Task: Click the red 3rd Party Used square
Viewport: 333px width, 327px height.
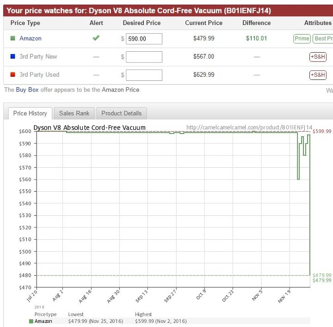Action: point(13,74)
